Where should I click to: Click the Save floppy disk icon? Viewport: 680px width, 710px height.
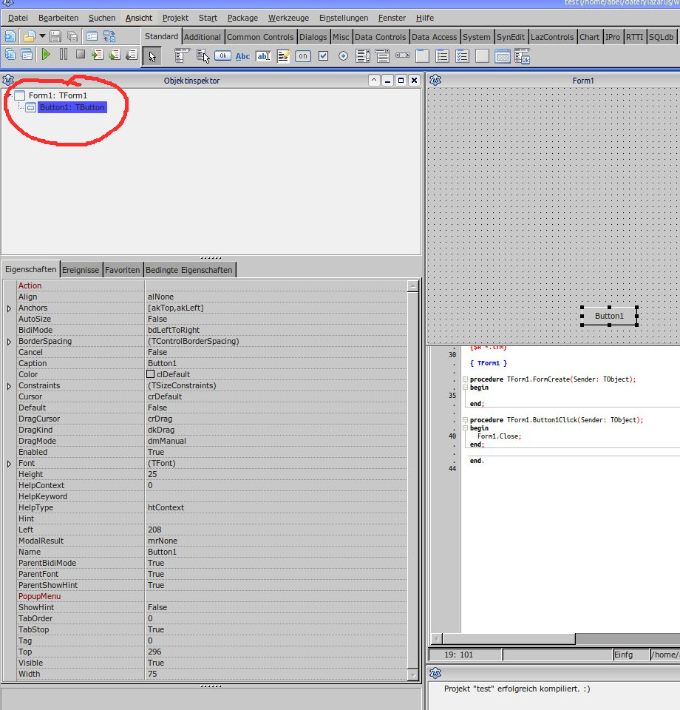click(55, 36)
